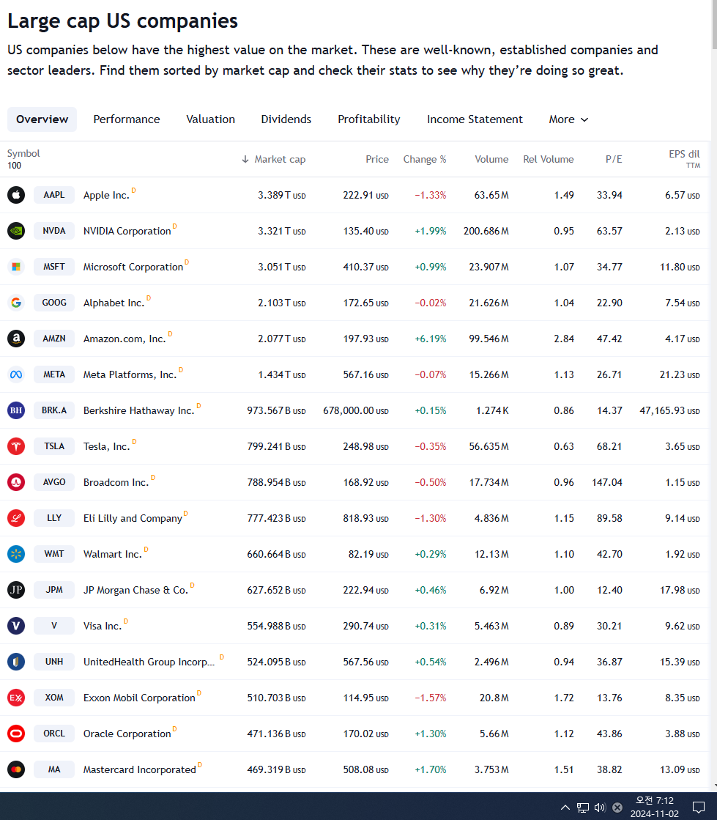Click the Amazon logo icon
The height and width of the screenshot is (820, 717).
16,339
